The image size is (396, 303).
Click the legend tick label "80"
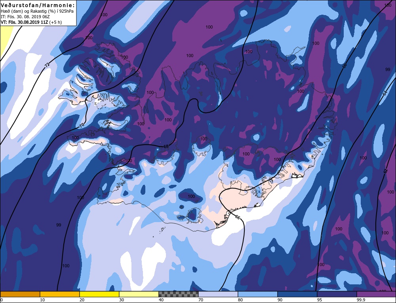[x=240, y=300]
